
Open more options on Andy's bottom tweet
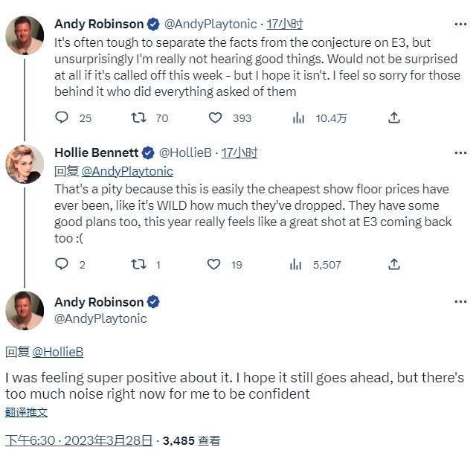point(460,302)
